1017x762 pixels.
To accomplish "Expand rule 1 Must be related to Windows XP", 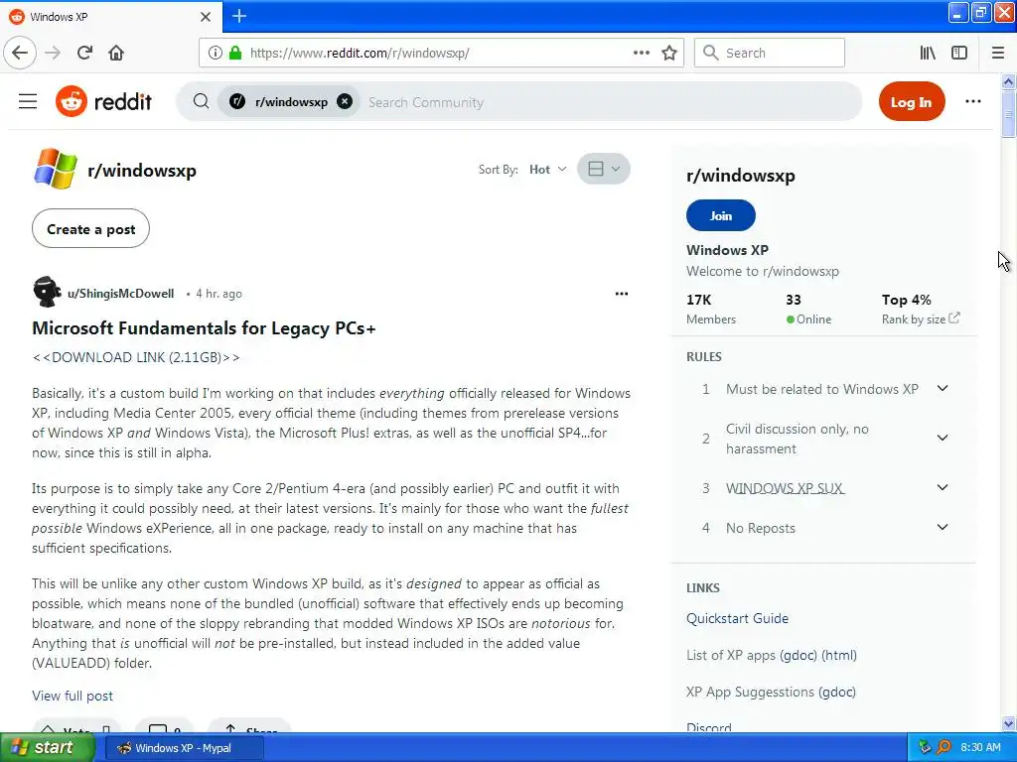I will 943,388.
